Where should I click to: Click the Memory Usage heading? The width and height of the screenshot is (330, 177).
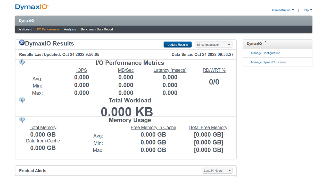130,120
